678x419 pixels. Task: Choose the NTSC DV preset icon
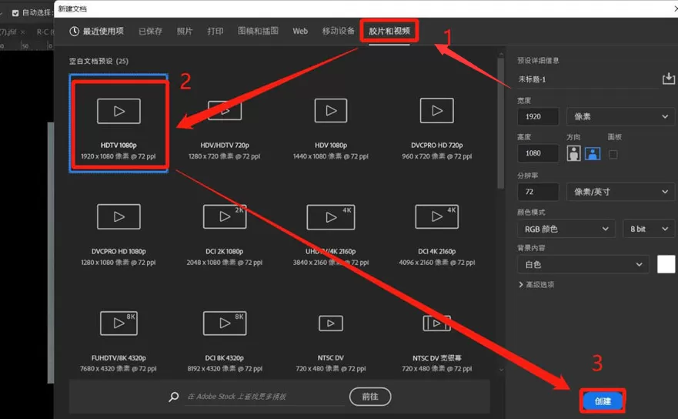coord(331,323)
